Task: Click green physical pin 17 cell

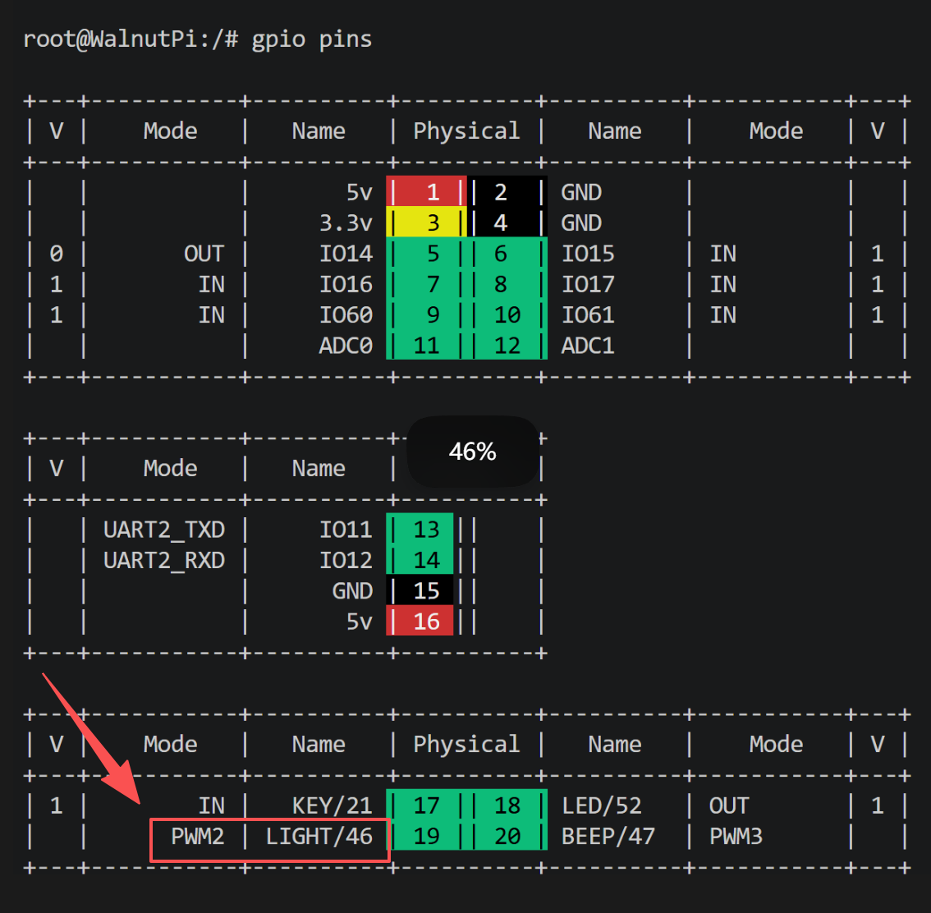Action: pos(426,805)
